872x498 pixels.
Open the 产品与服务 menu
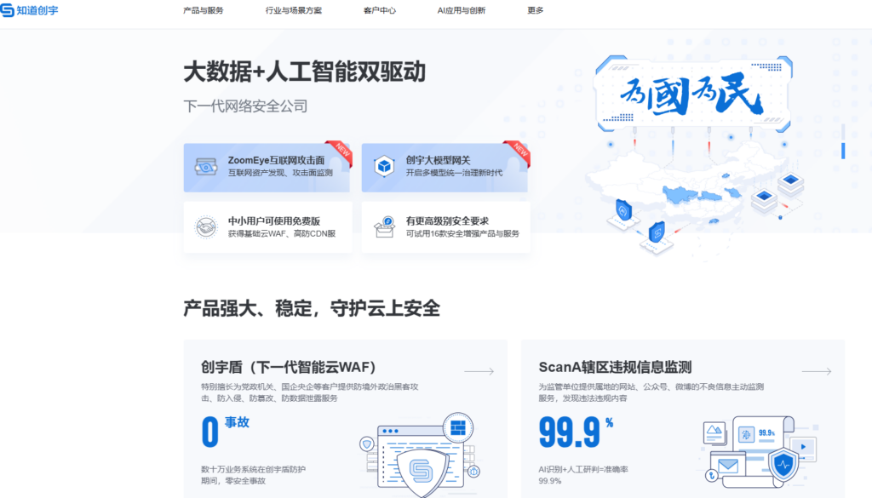[203, 10]
